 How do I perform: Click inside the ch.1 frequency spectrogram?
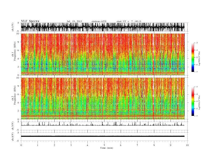(x=103, y=54)
